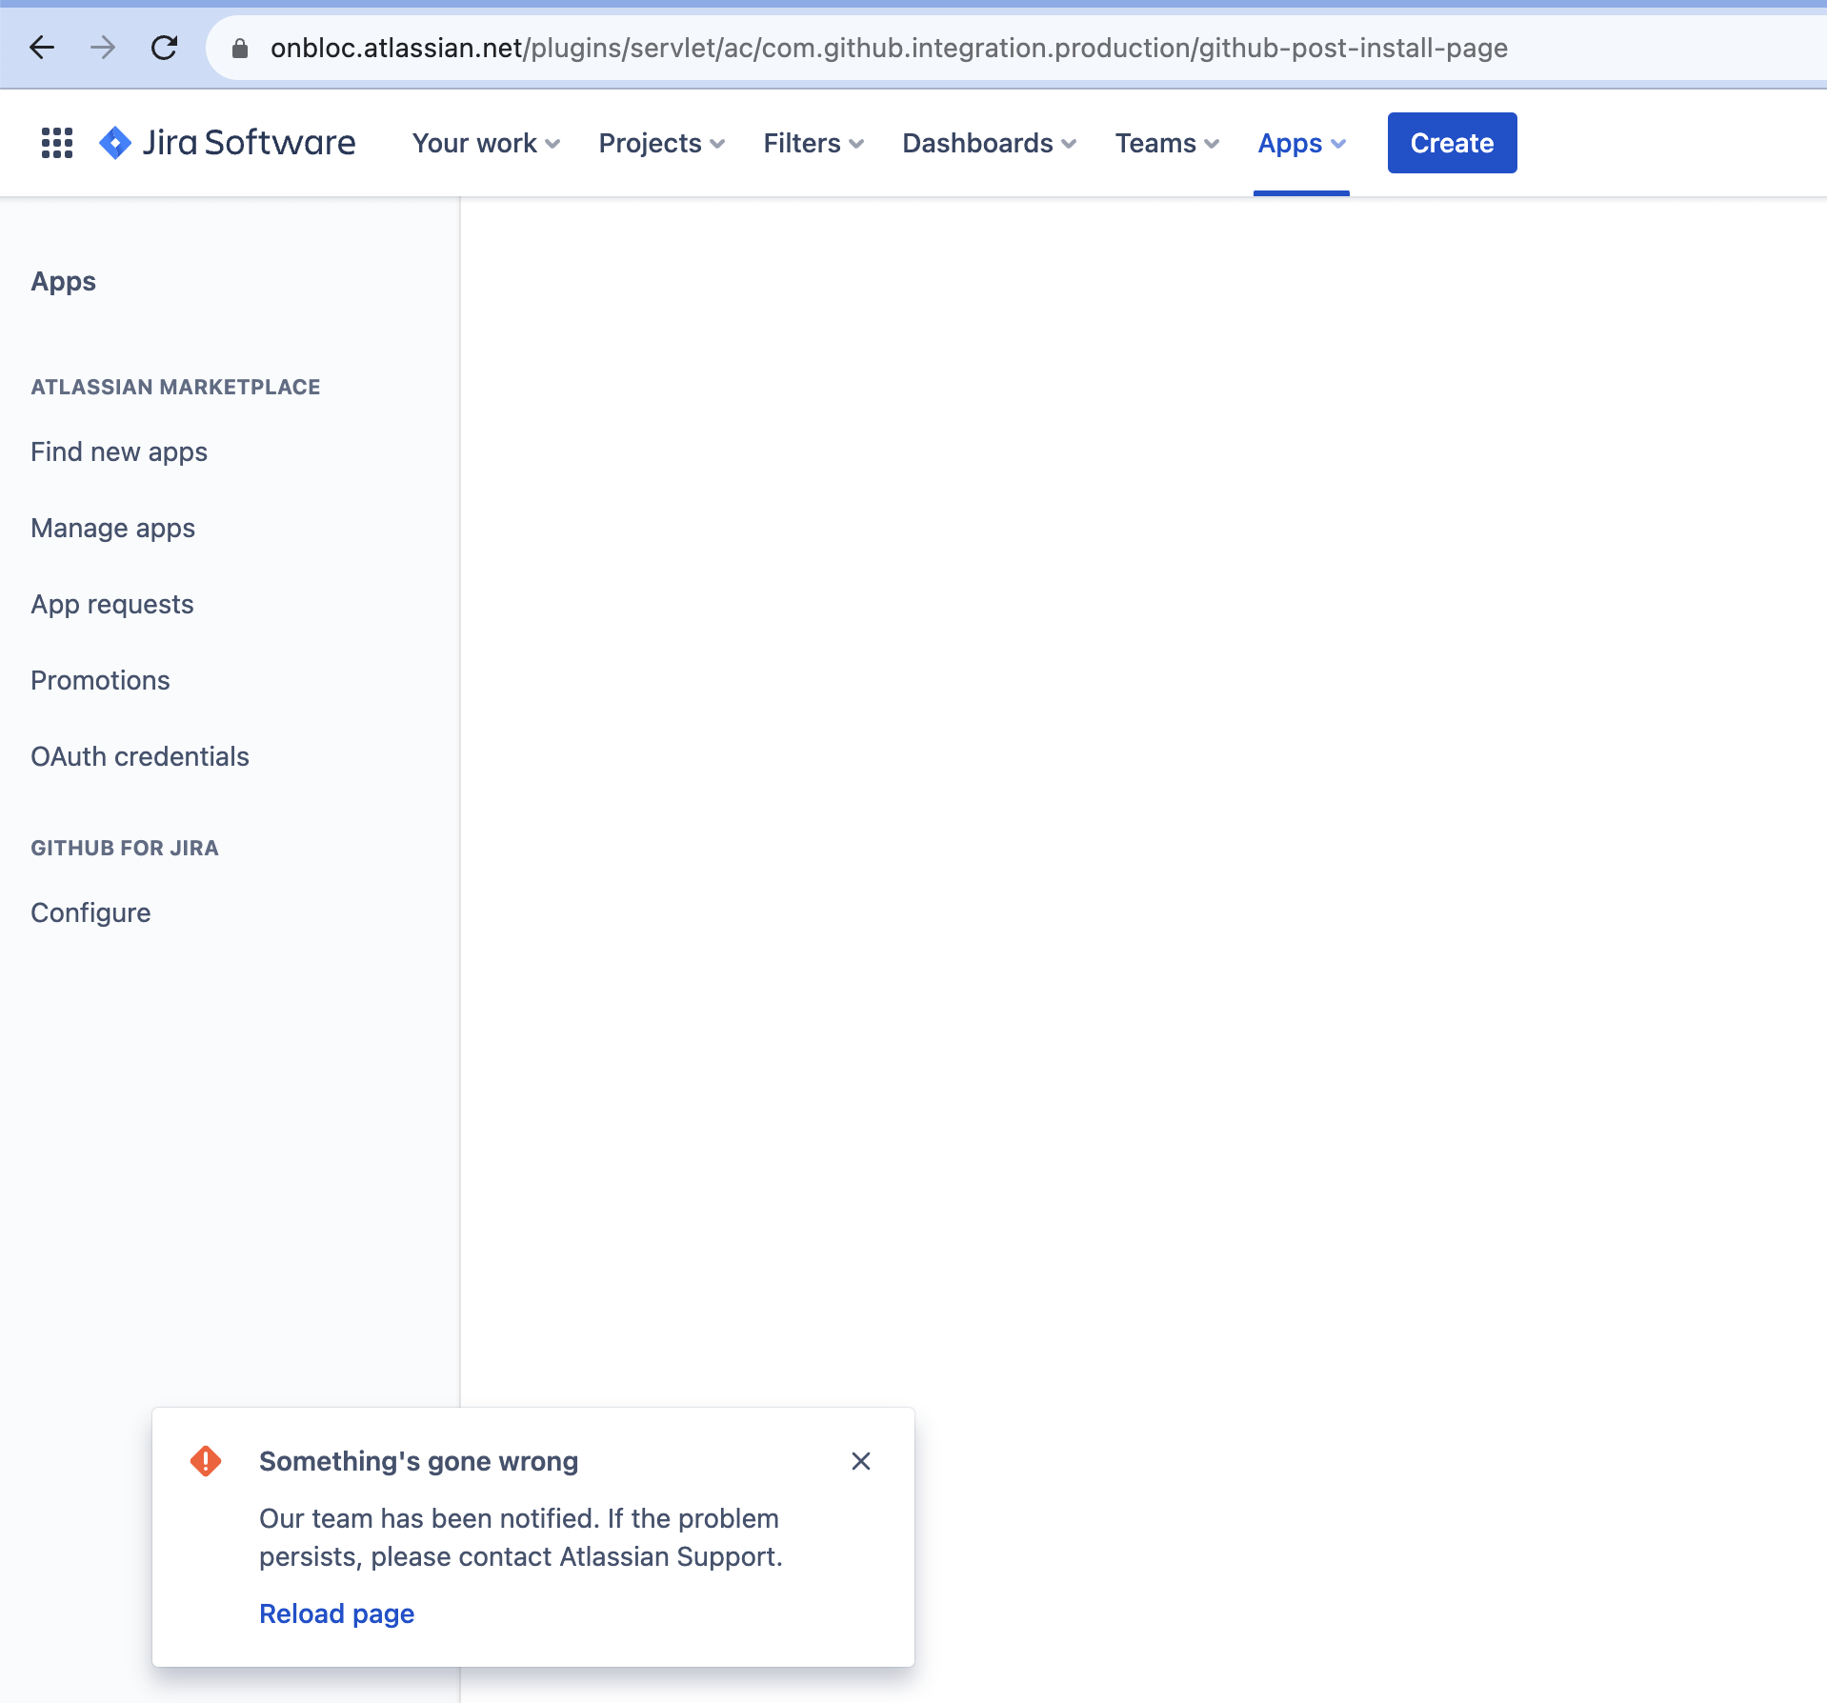
Task: Click the Jira Software logo
Action: coord(228,143)
